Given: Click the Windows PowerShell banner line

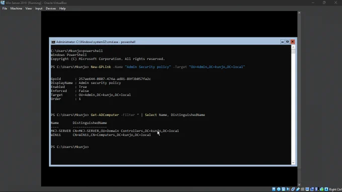Looking at the screenshot, I should pyautogui.click(x=69, y=55).
